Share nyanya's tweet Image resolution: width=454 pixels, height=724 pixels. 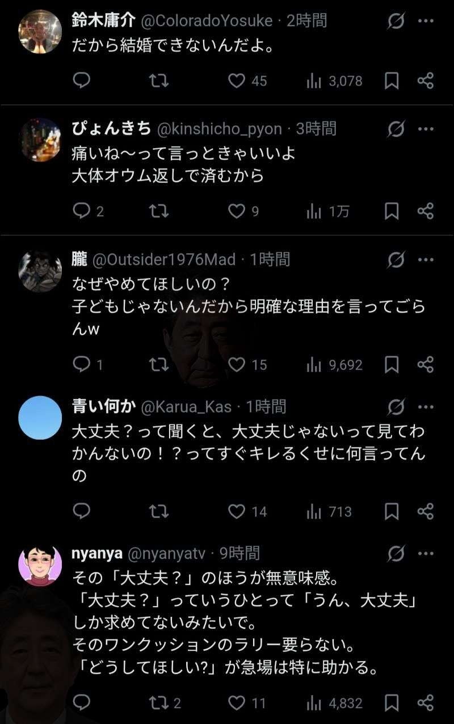(426, 703)
